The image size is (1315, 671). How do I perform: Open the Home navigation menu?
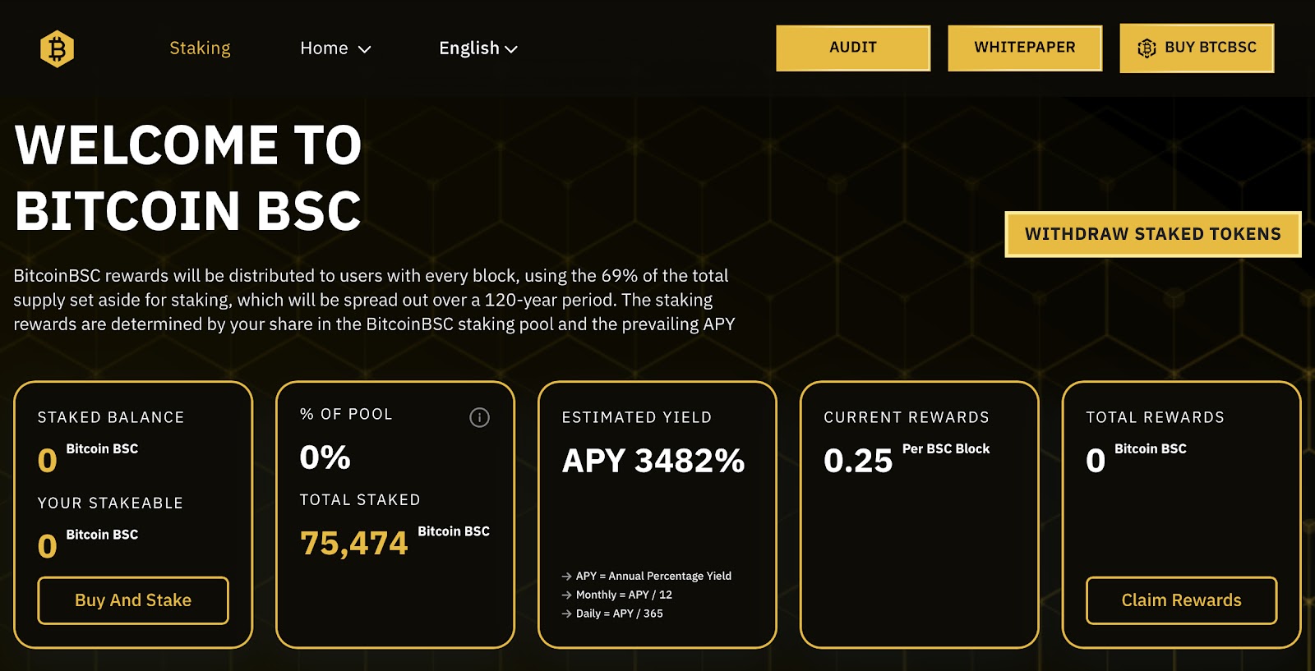click(x=335, y=48)
